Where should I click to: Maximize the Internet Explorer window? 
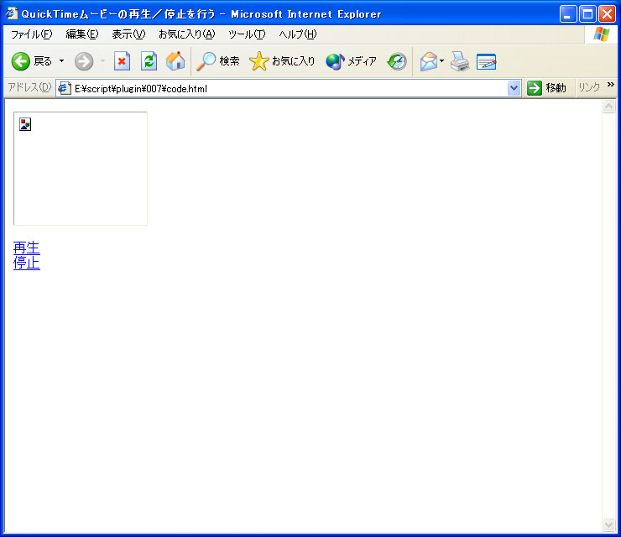pos(587,14)
